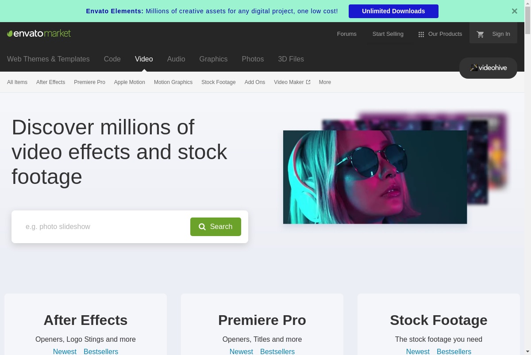Open Start Selling page

(388, 34)
